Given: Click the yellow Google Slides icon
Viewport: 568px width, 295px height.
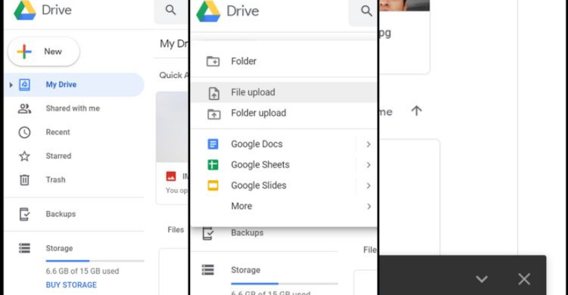Looking at the screenshot, I should click(x=213, y=185).
